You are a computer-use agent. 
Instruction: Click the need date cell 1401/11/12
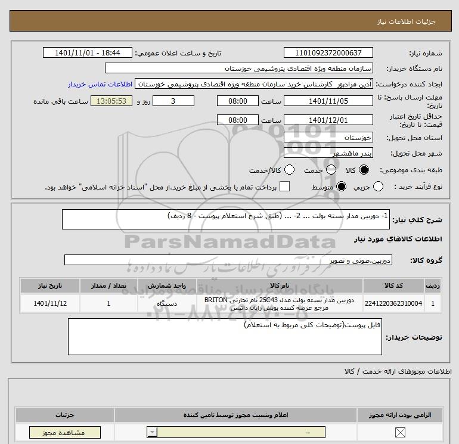click(x=50, y=303)
